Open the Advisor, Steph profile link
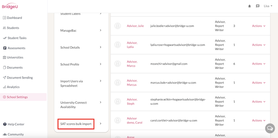 pos(132,102)
